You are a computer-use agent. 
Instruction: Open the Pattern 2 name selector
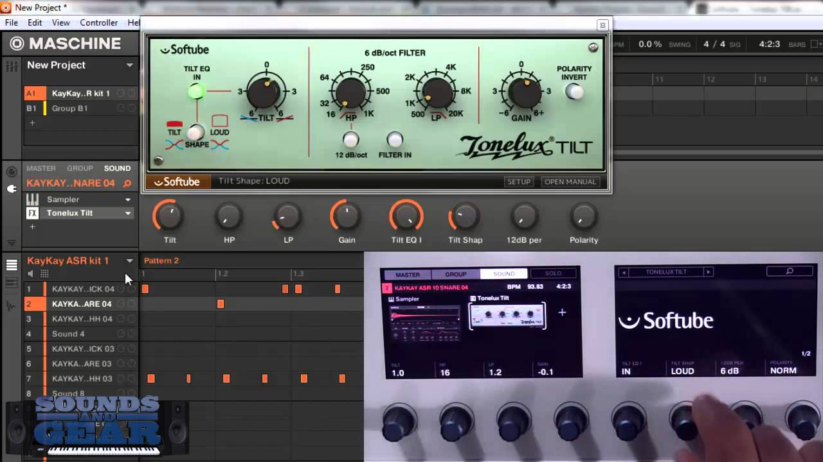[x=161, y=261]
